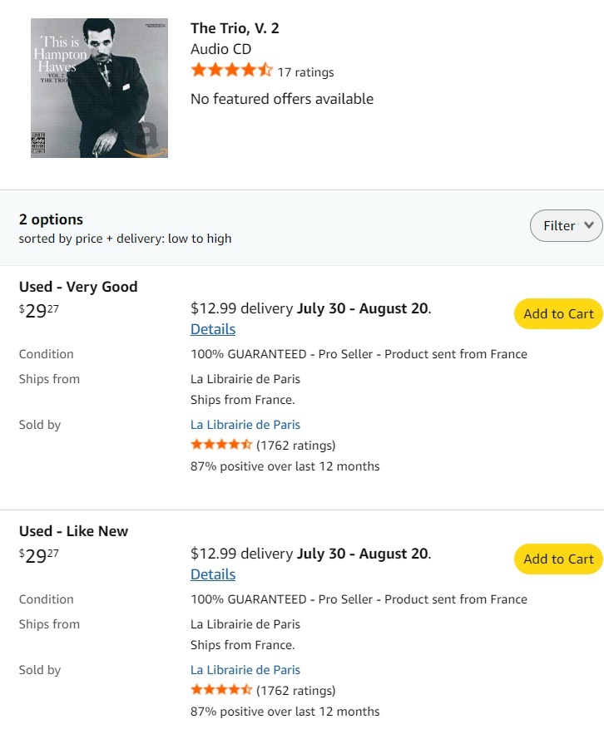Image resolution: width=604 pixels, height=729 pixels.
Task: Click the $29.27 price of Very Good offer
Action: coord(39,313)
